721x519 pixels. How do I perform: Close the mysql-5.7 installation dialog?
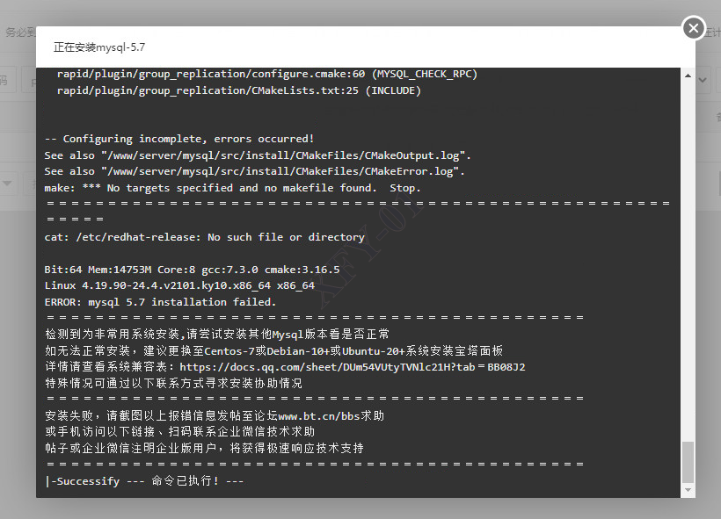click(694, 28)
